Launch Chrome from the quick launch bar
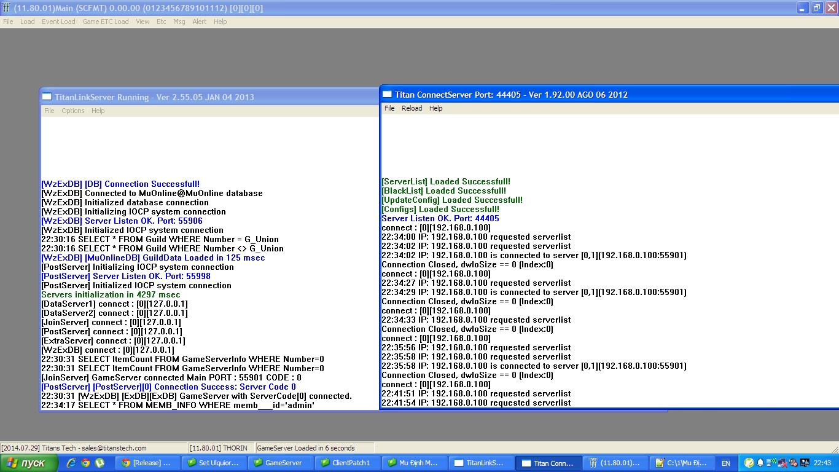The height and width of the screenshot is (472, 839). point(85,463)
